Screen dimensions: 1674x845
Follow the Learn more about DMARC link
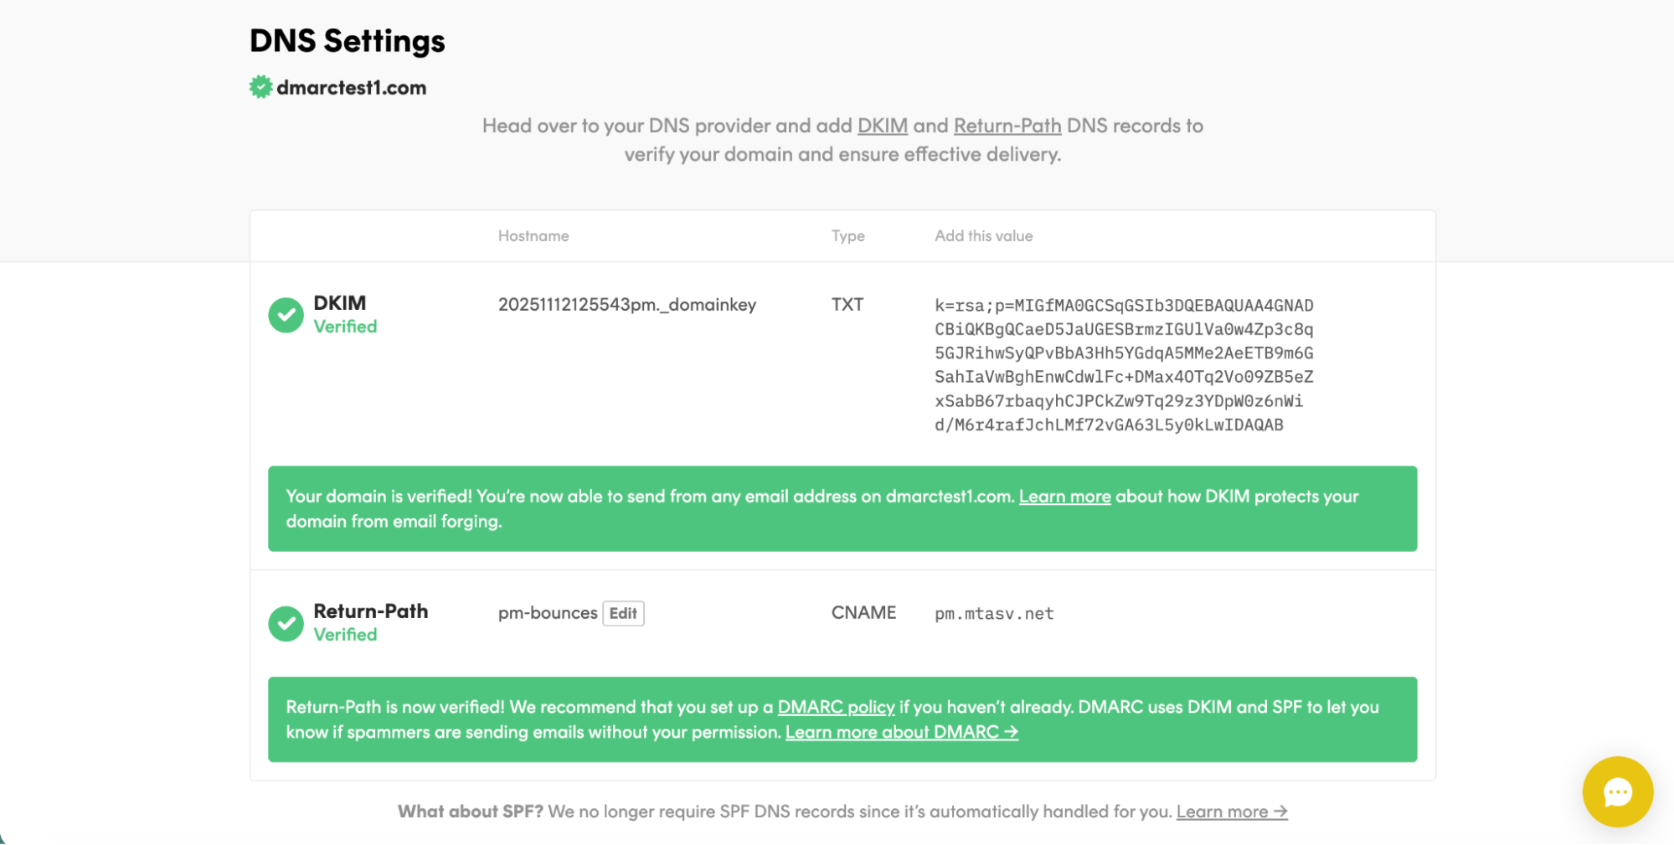pos(900,732)
